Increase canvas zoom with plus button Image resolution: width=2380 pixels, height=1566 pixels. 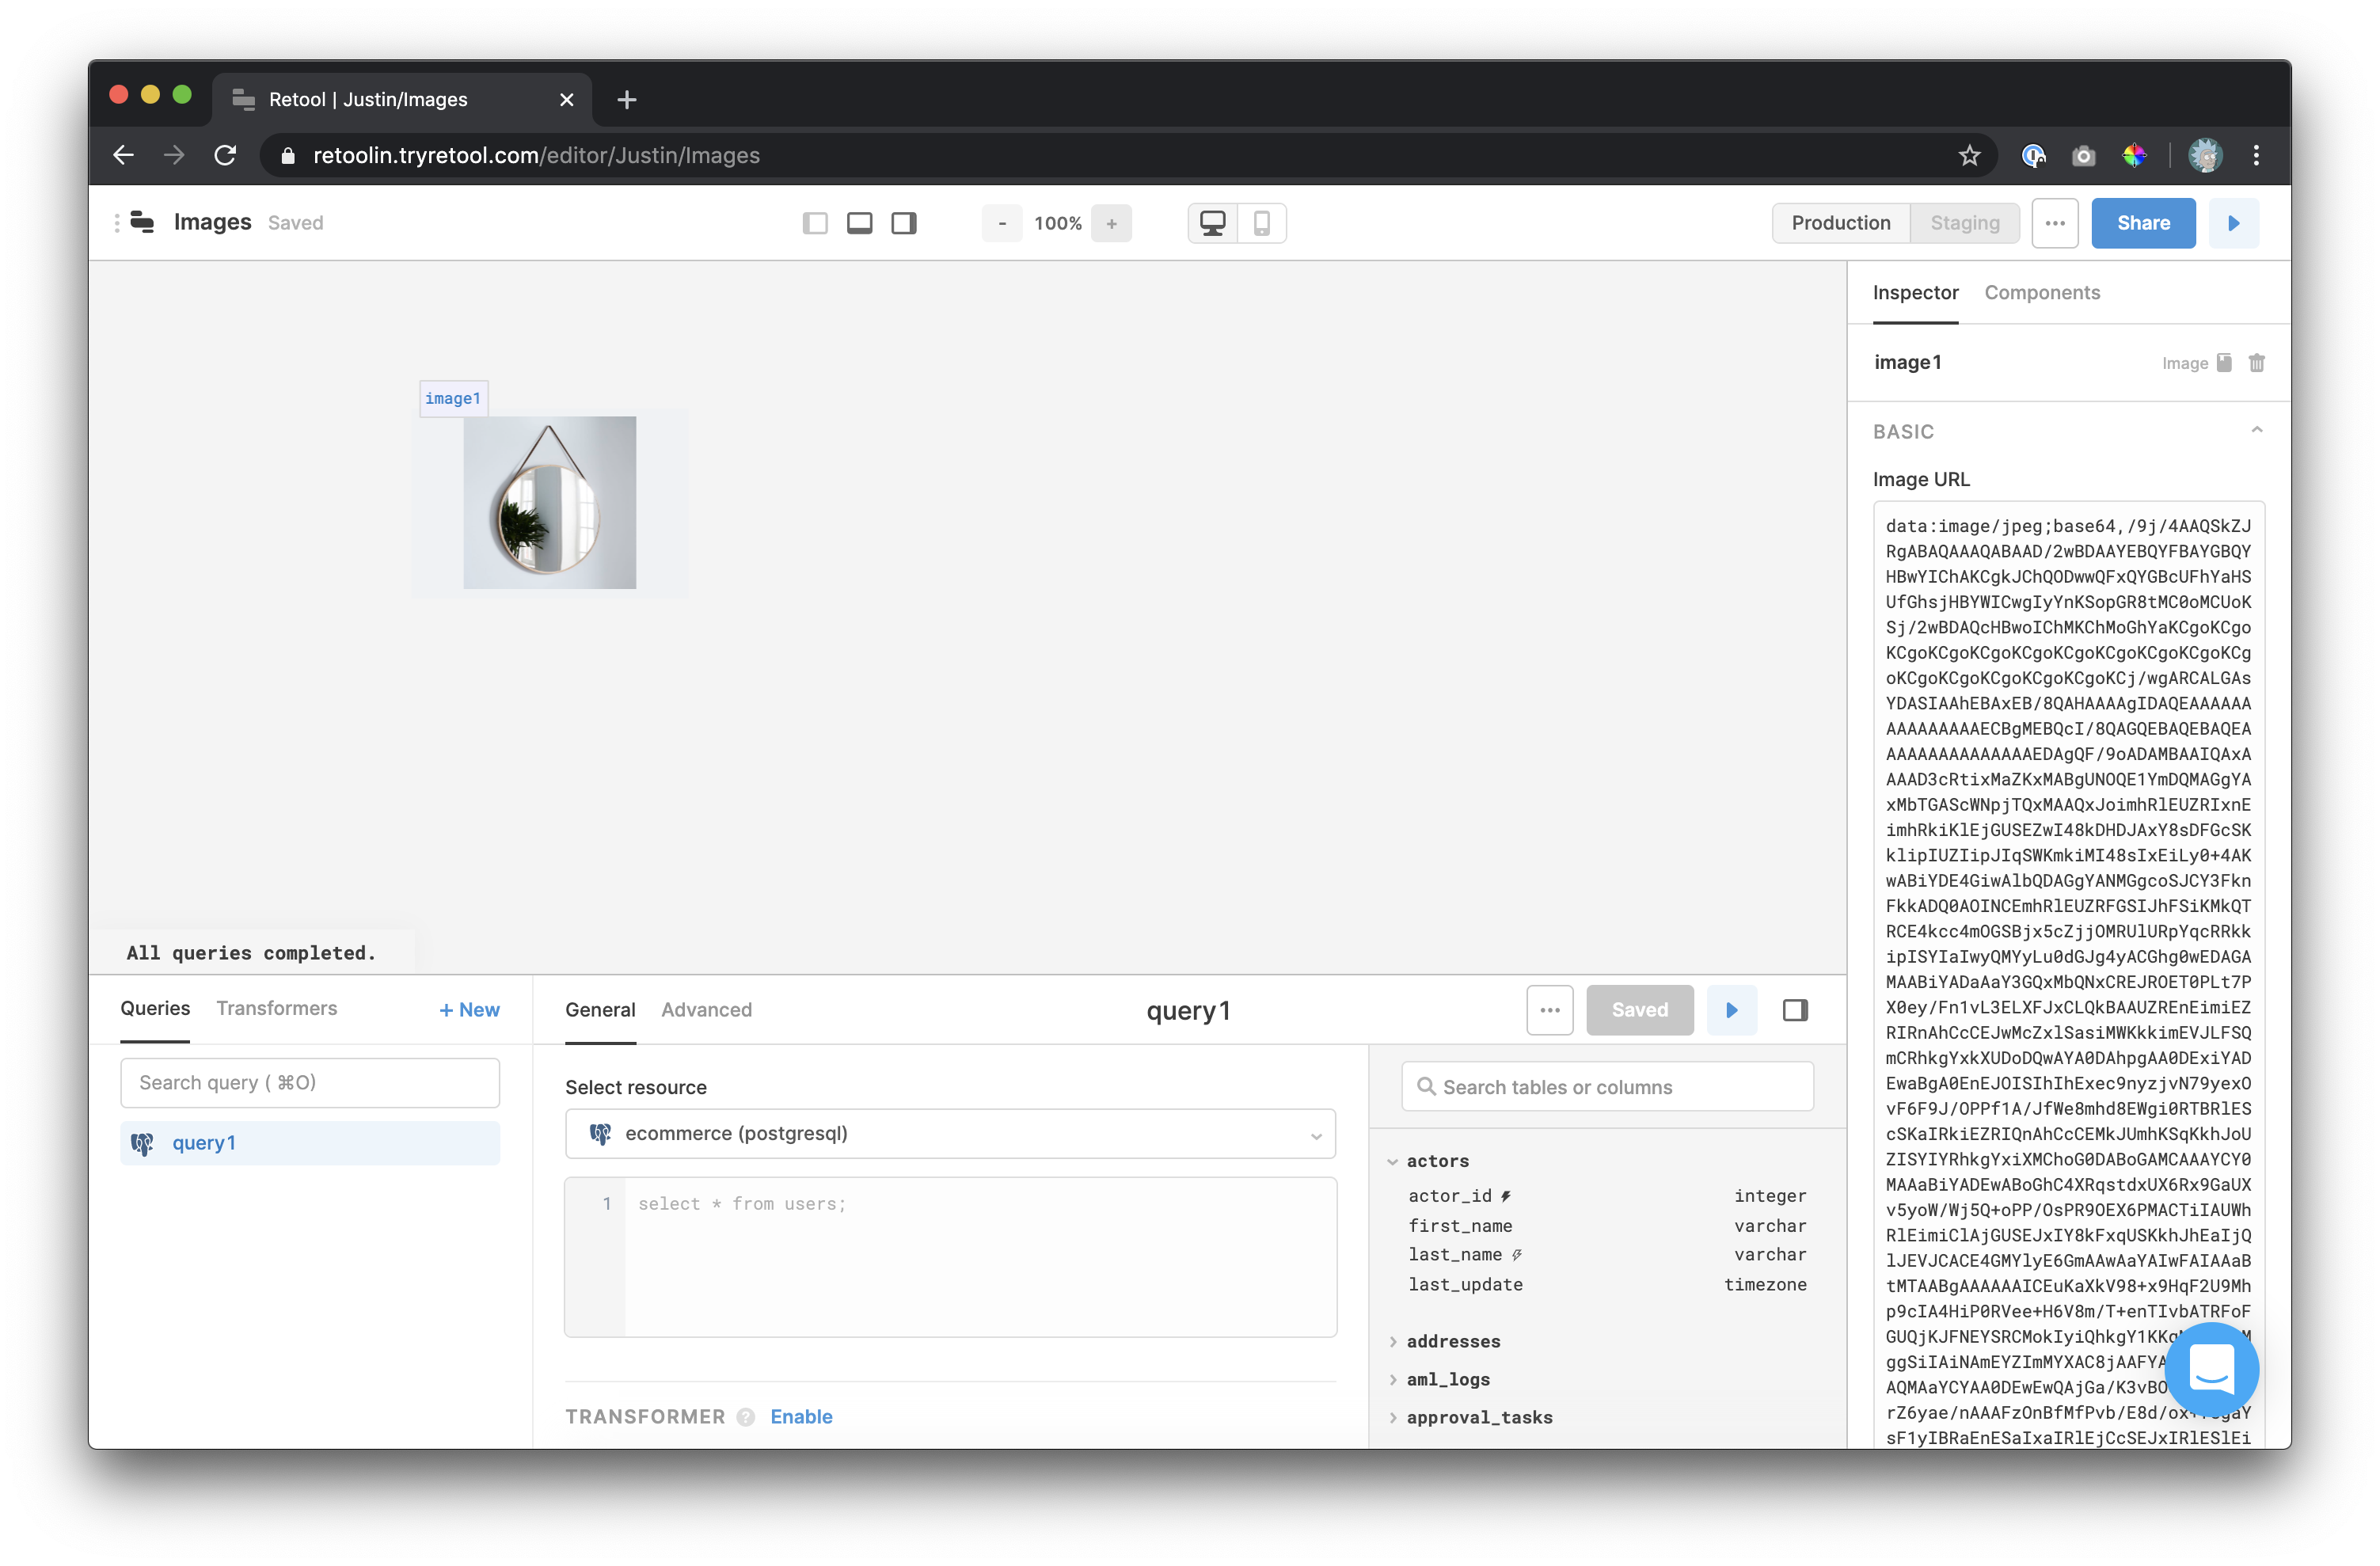click(1111, 224)
